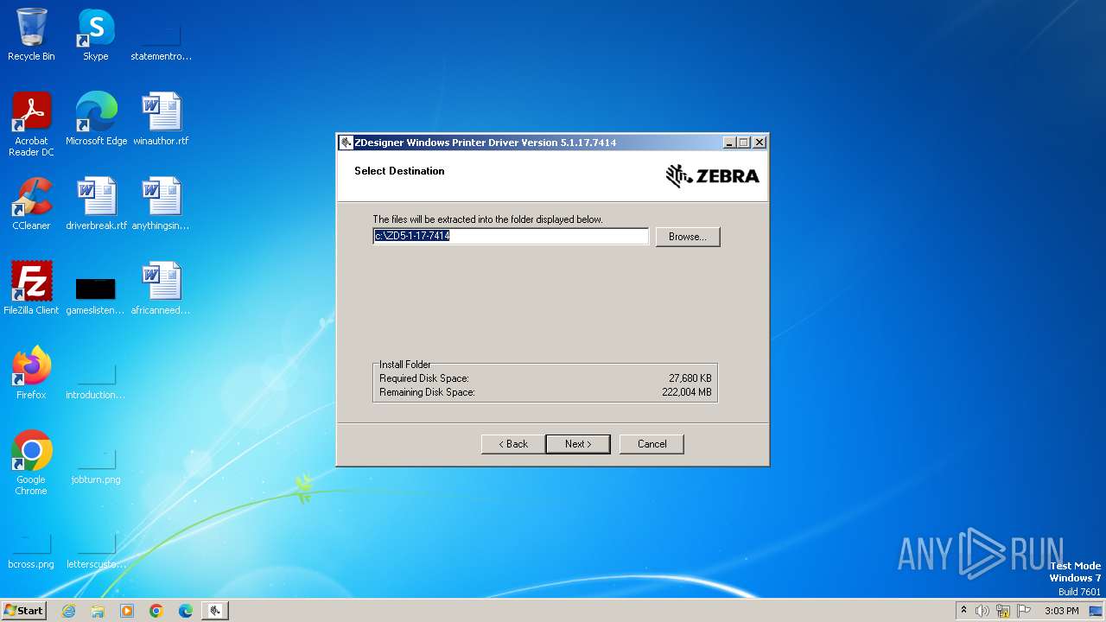The width and height of the screenshot is (1106, 622).
Task: Open Acrobat Reader DC shortcut
Action: click(x=31, y=124)
